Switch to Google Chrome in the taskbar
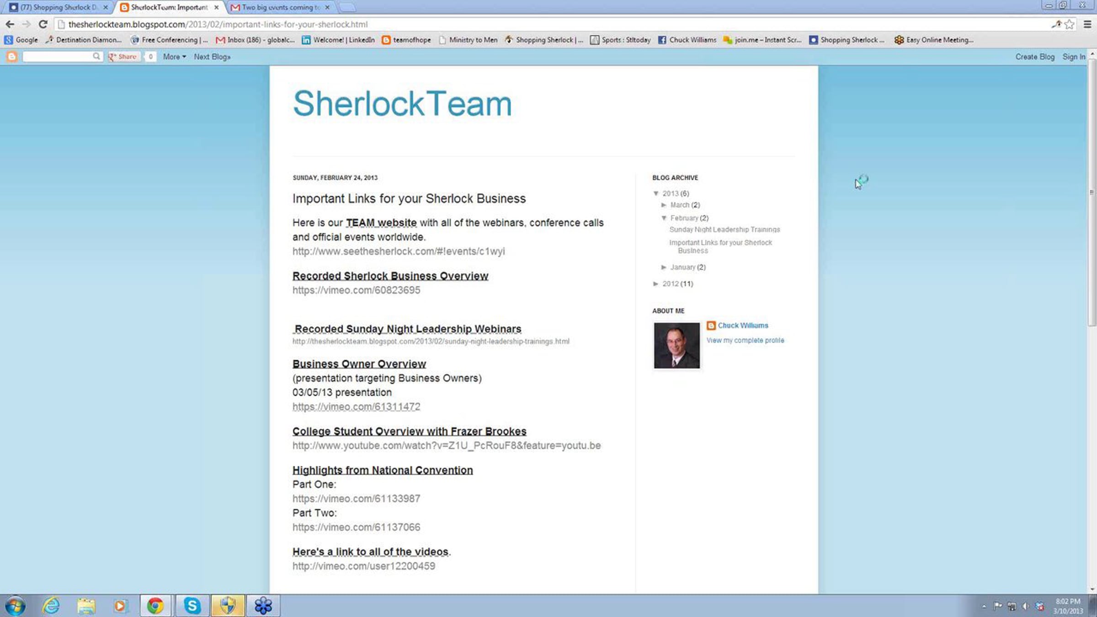This screenshot has width=1097, height=617. 155,606
